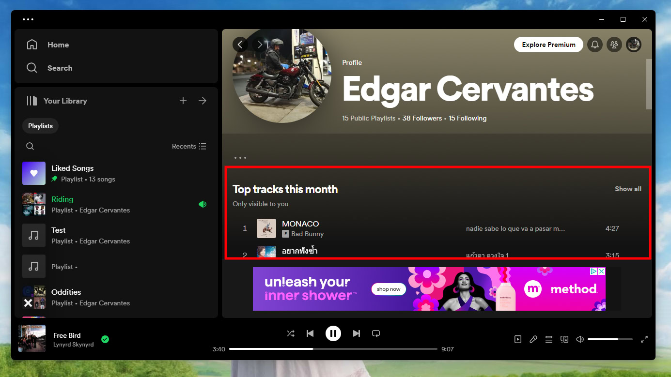Open the profile more-options three dots
This screenshot has height=377, width=671.
[240, 158]
